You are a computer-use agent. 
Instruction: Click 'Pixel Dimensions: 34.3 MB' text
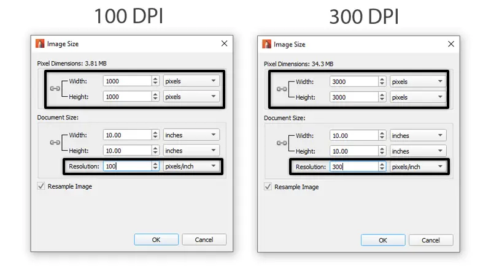click(298, 64)
